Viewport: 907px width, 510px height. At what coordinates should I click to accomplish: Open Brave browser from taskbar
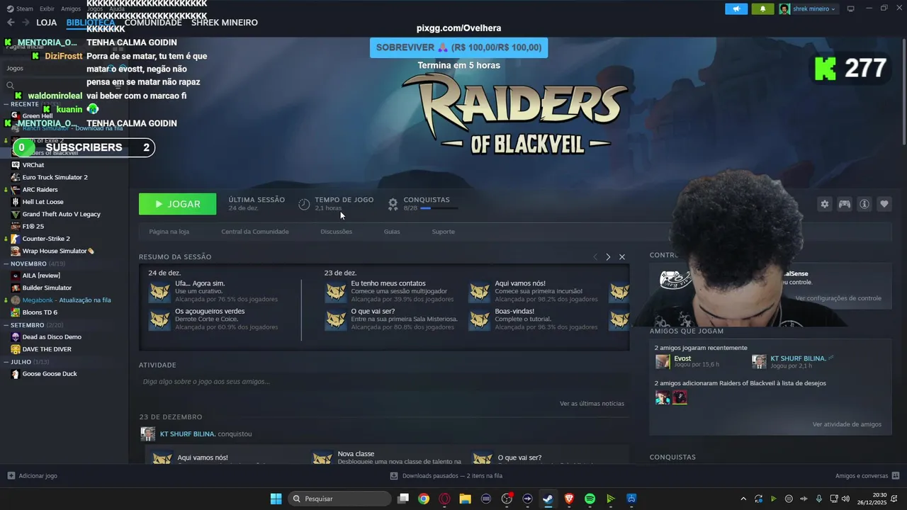point(569,499)
